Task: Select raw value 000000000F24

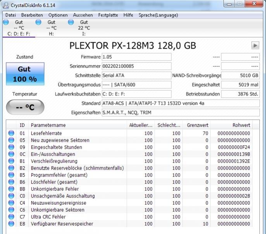Action: pyautogui.click(x=234, y=147)
